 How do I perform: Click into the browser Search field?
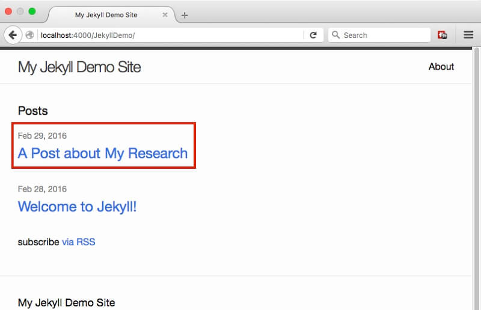pos(379,35)
